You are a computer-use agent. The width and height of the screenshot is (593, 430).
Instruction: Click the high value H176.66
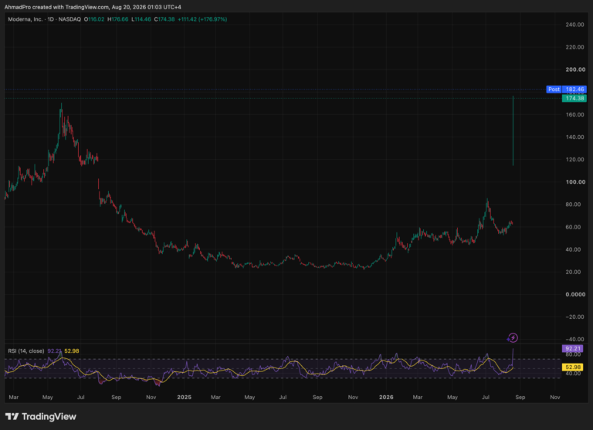point(117,19)
